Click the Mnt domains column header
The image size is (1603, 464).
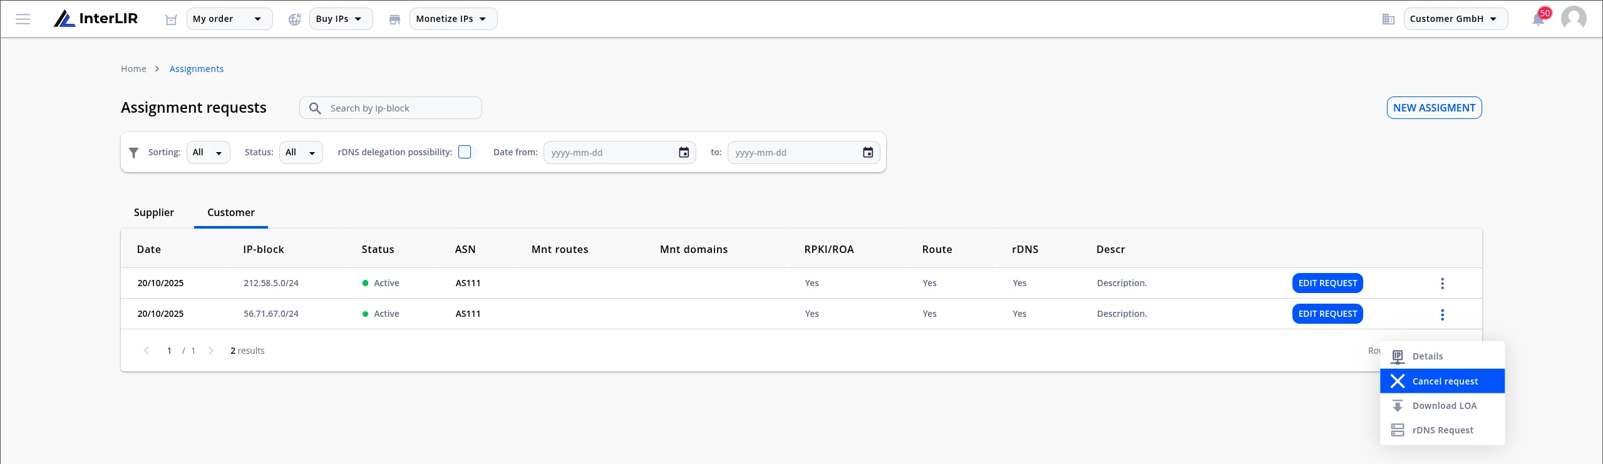(694, 249)
